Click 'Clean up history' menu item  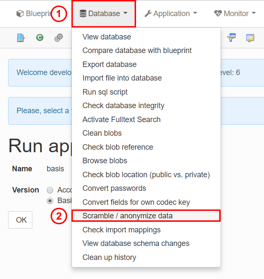coord(109,257)
